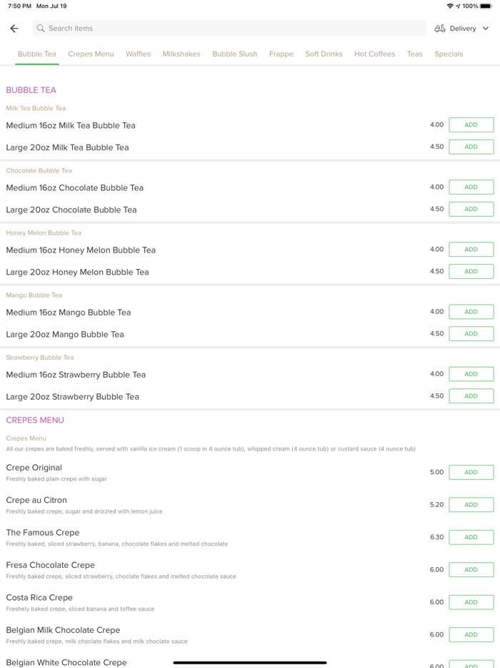Tap the battery status icon
This screenshot has height=668, width=500.
(x=486, y=6)
